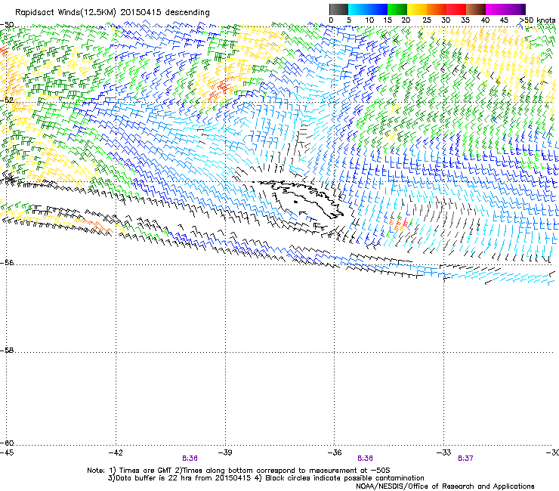Click the yellow 20-25 knots legend swatch
The width and height of the screenshot is (559, 491).
point(417,9)
